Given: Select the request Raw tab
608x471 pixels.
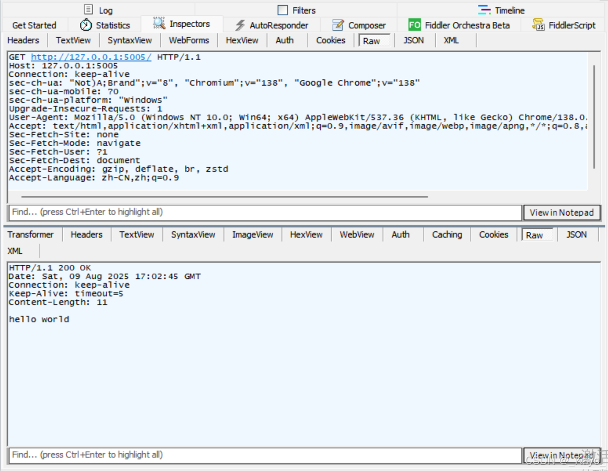Looking at the screenshot, I should pos(374,41).
